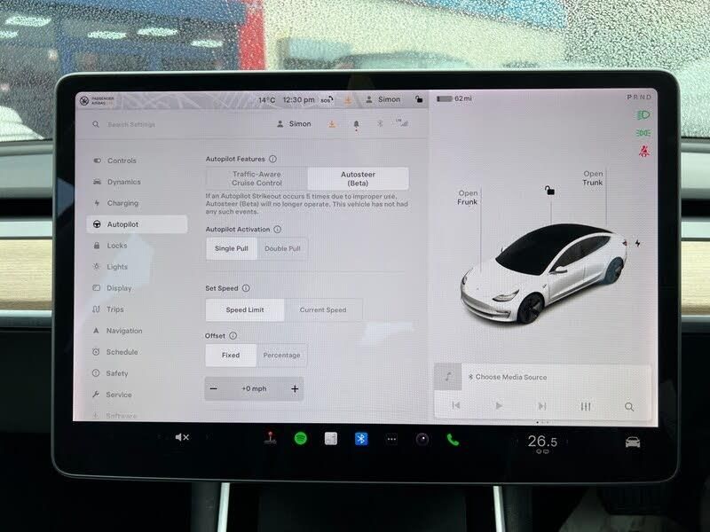Show Autopilot Activation info icon
Viewport: 710px width, 532px height.
pyautogui.click(x=277, y=230)
